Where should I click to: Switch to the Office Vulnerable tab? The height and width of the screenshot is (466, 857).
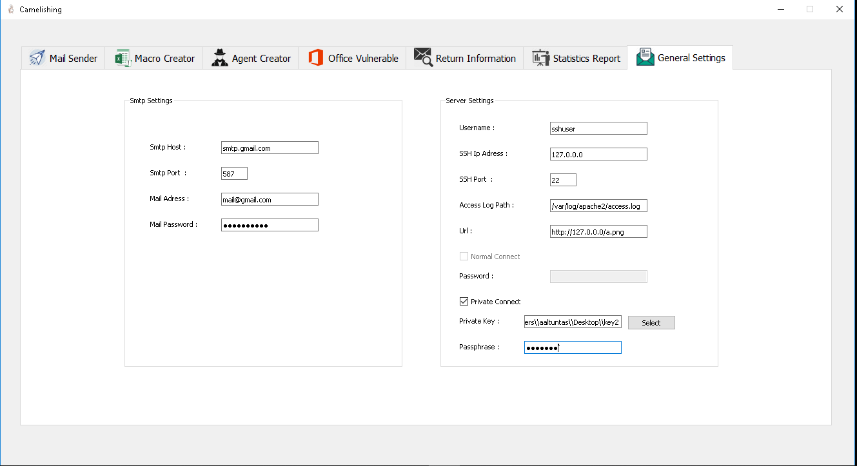(x=352, y=58)
